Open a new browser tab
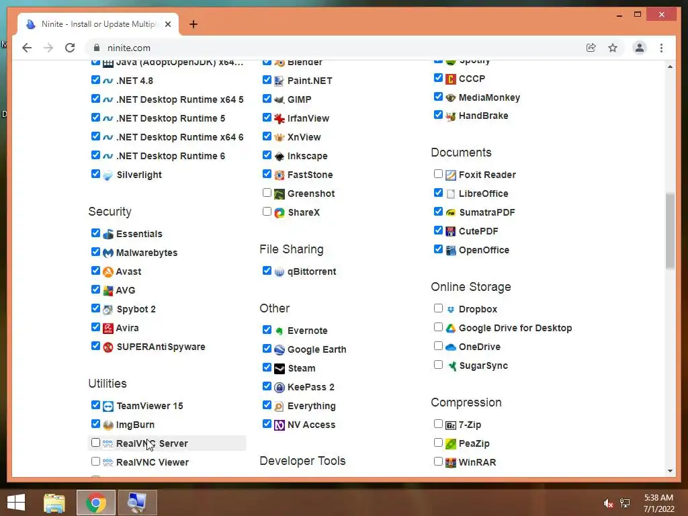The width and height of the screenshot is (688, 516). tap(193, 24)
